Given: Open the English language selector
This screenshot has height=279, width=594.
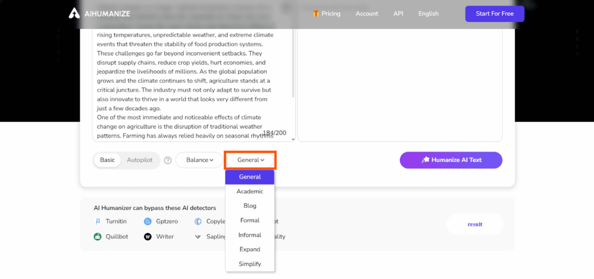Looking at the screenshot, I should (x=429, y=13).
